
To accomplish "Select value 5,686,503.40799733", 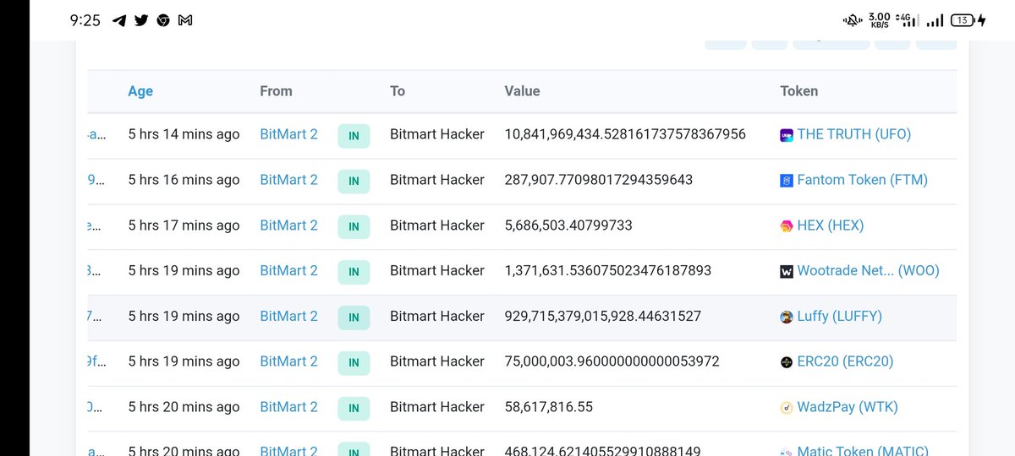I will [568, 225].
